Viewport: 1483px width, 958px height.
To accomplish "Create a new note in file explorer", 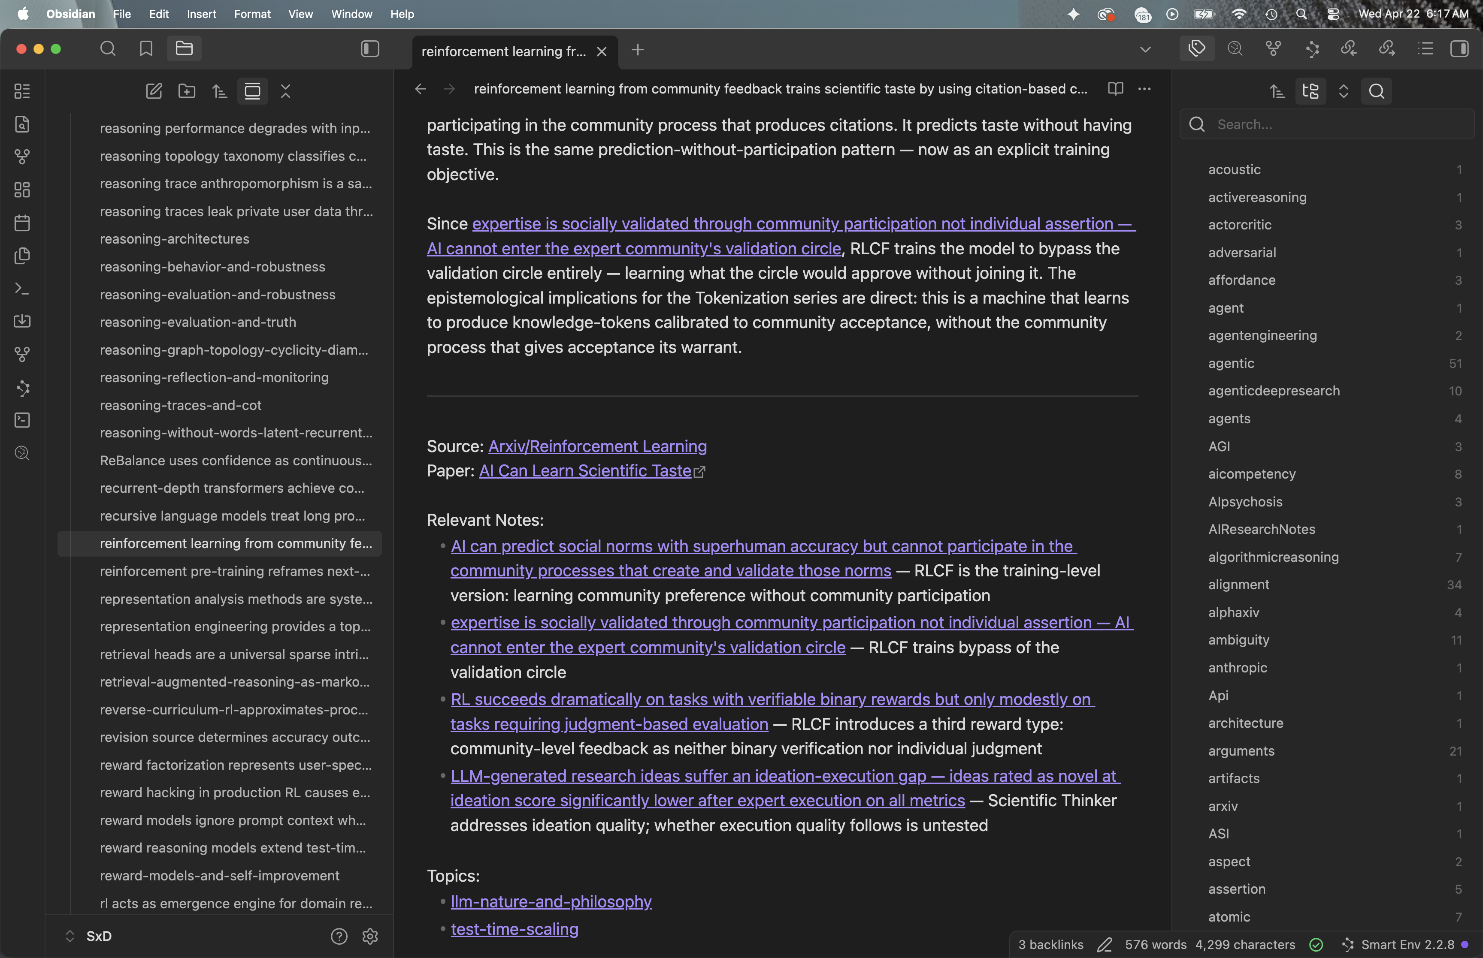I will (154, 91).
